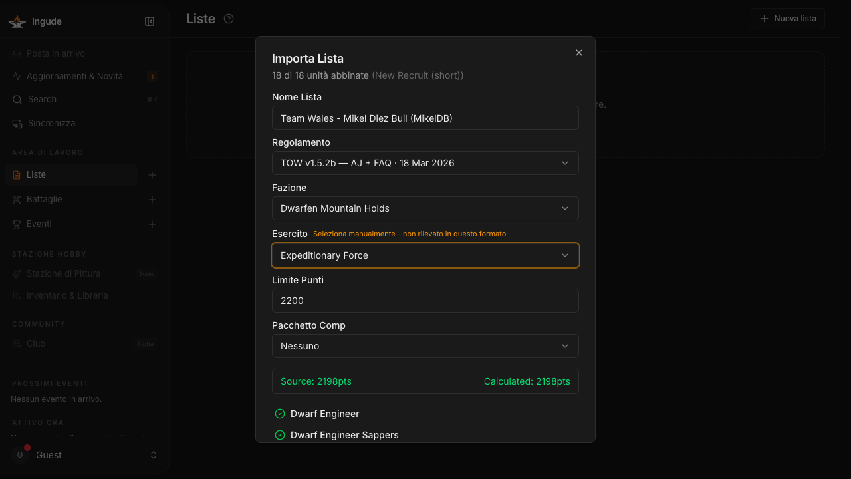Focus the Nome Lista input field
Image resolution: width=851 pixels, height=479 pixels.
425,118
